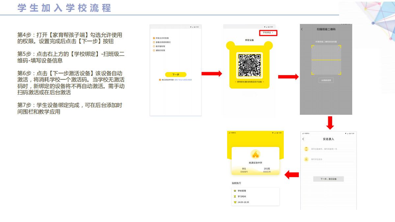Click the 第7步 instruction paragraph
The image size is (395, 222).
70,108
